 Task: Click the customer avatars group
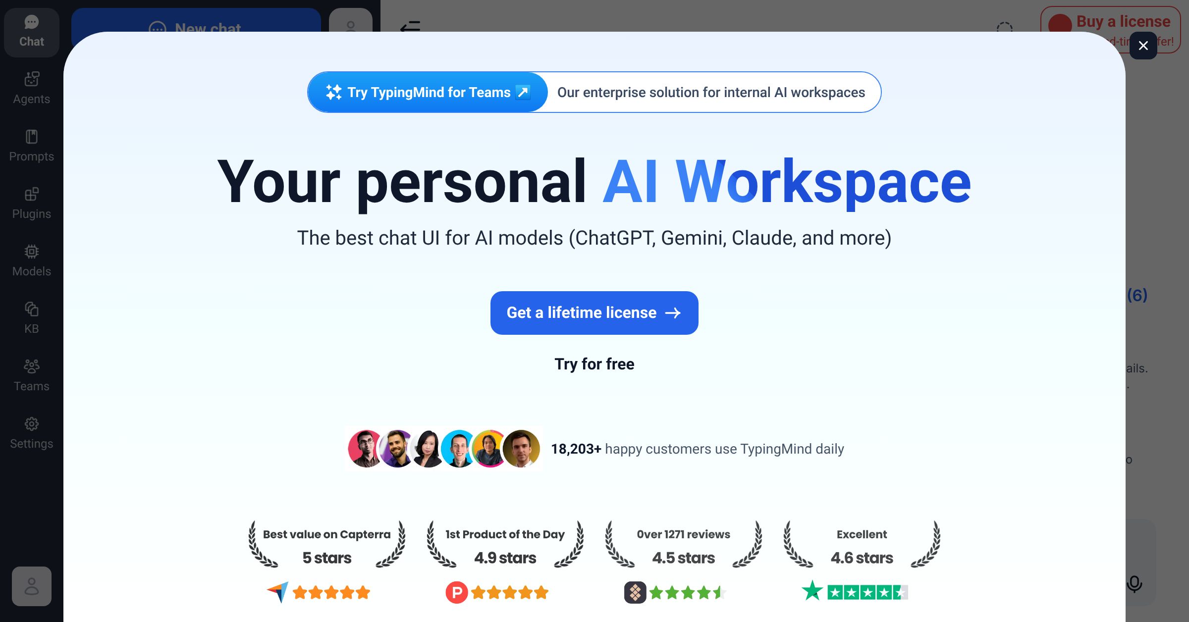pyautogui.click(x=444, y=449)
